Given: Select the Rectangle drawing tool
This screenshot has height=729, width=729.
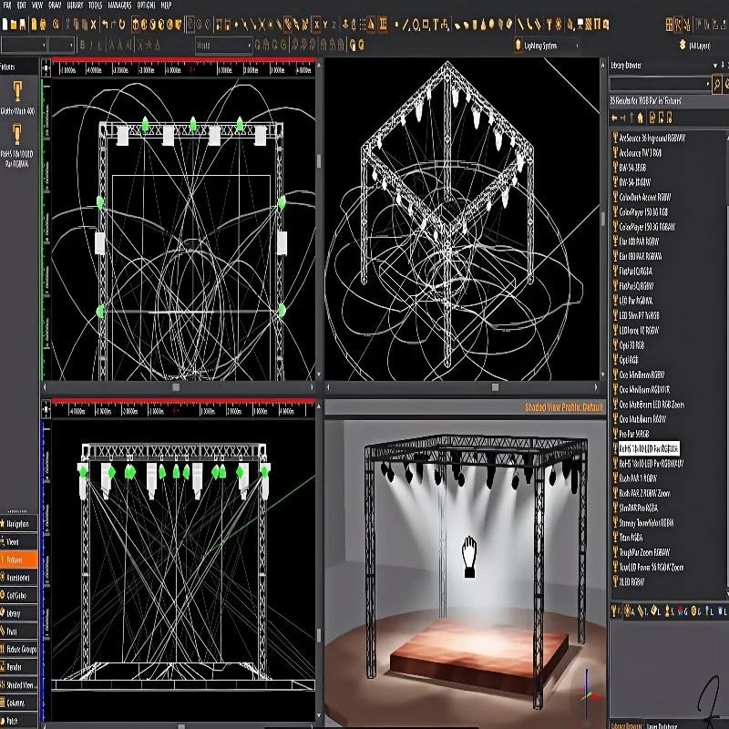Looking at the screenshot, I should (426, 25).
